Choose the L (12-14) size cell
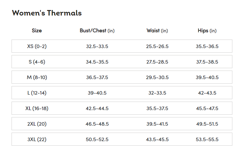The width and height of the screenshot is (236, 160). coord(37,93)
